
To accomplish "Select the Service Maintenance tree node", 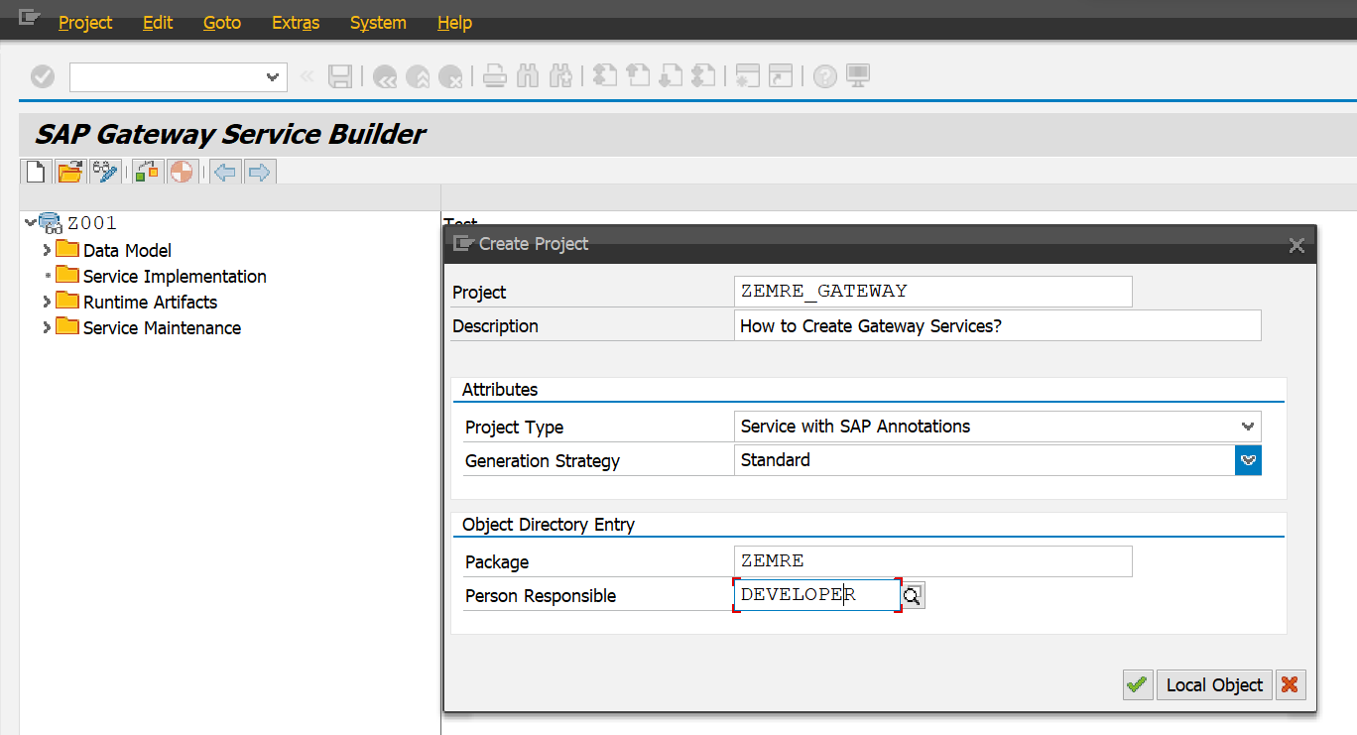I will [x=162, y=327].
